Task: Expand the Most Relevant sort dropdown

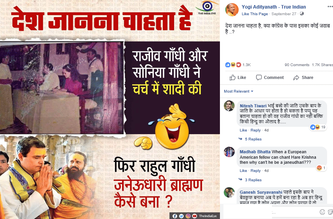Action: tap(239, 91)
